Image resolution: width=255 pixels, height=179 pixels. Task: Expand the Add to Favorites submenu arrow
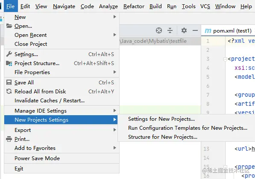pyautogui.click(x=114, y=148)
